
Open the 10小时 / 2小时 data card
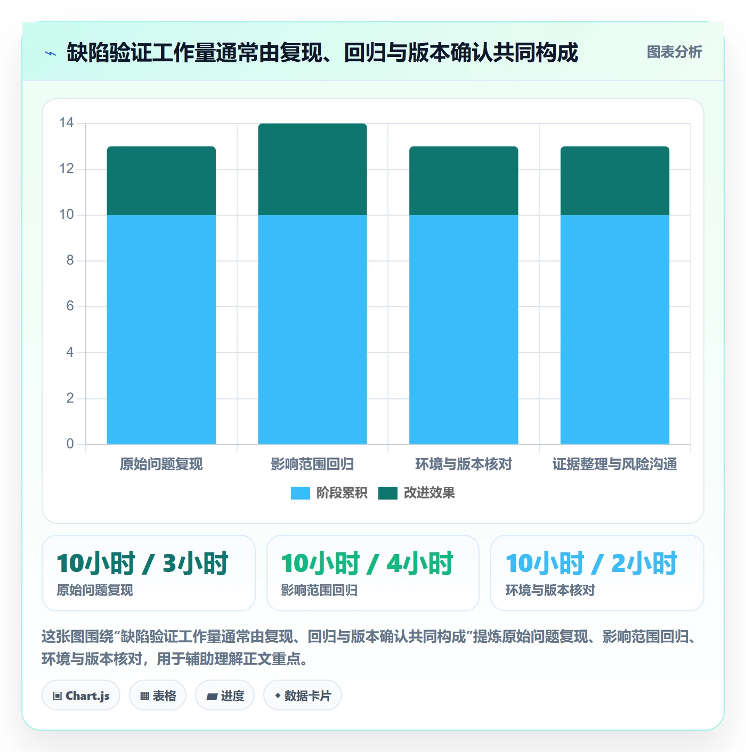597,573
